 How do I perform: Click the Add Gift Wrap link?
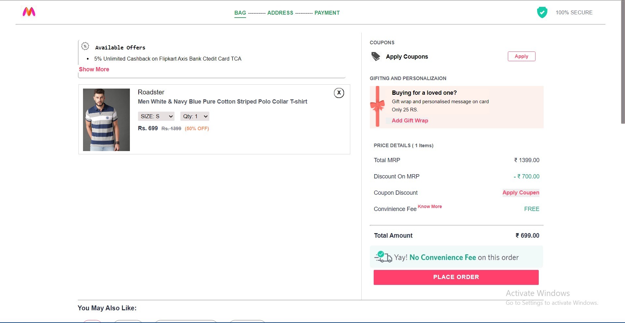(x=410, y=120)
